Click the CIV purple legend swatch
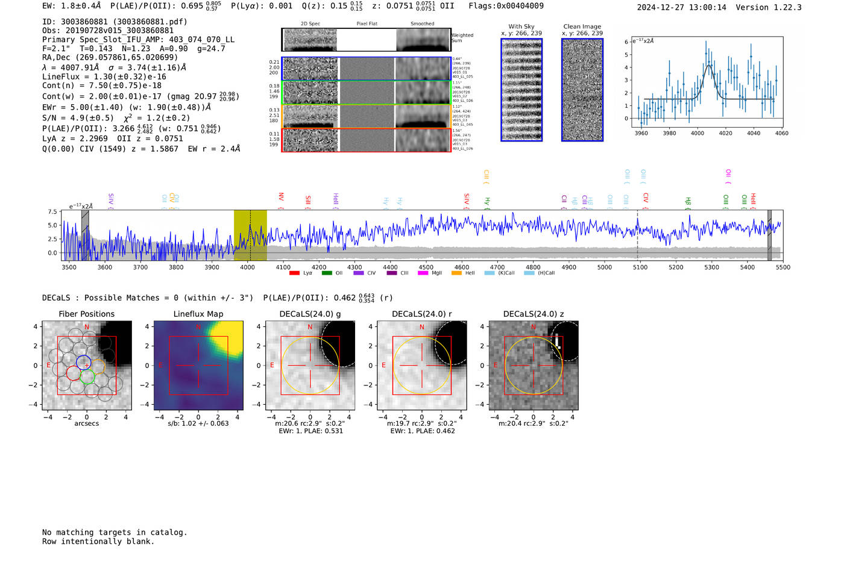 [359, 273]
